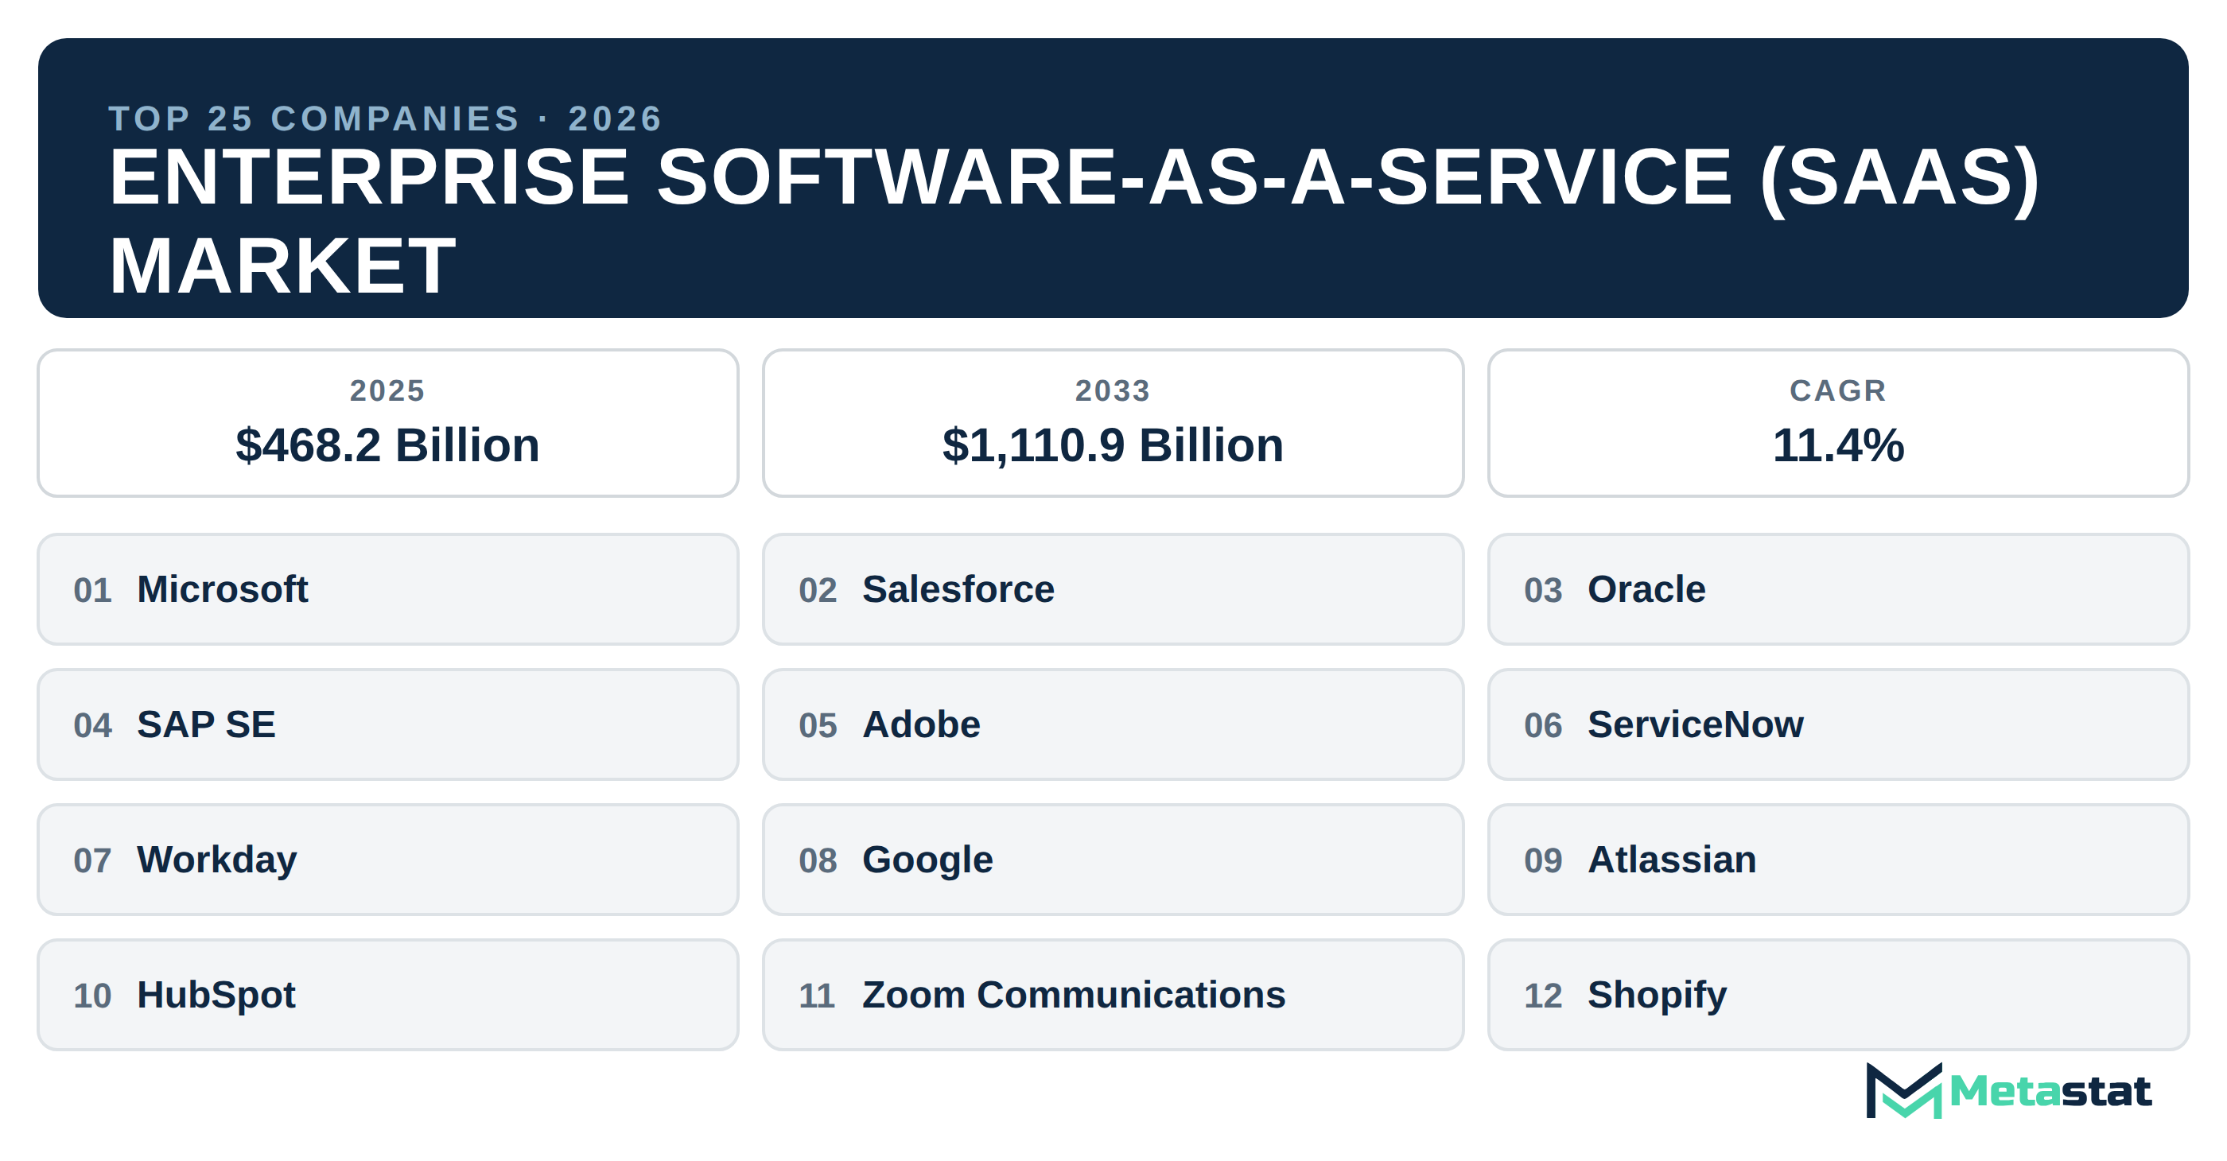This screenshot has width=2227, height=1161.
Task: Click the CAGR stat label
Action: [x=1838, y=390]
